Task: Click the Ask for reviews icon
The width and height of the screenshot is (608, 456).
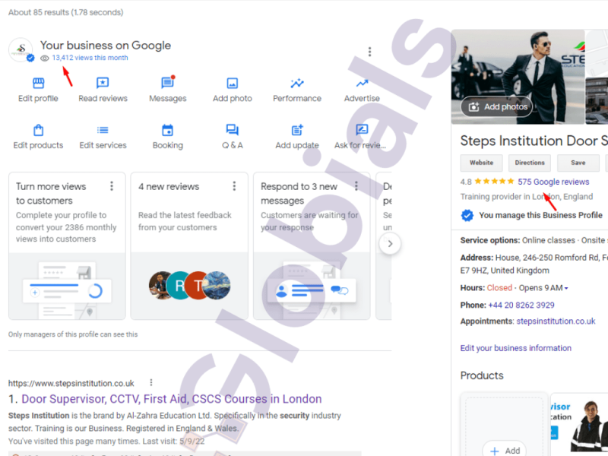Action: 362,129
